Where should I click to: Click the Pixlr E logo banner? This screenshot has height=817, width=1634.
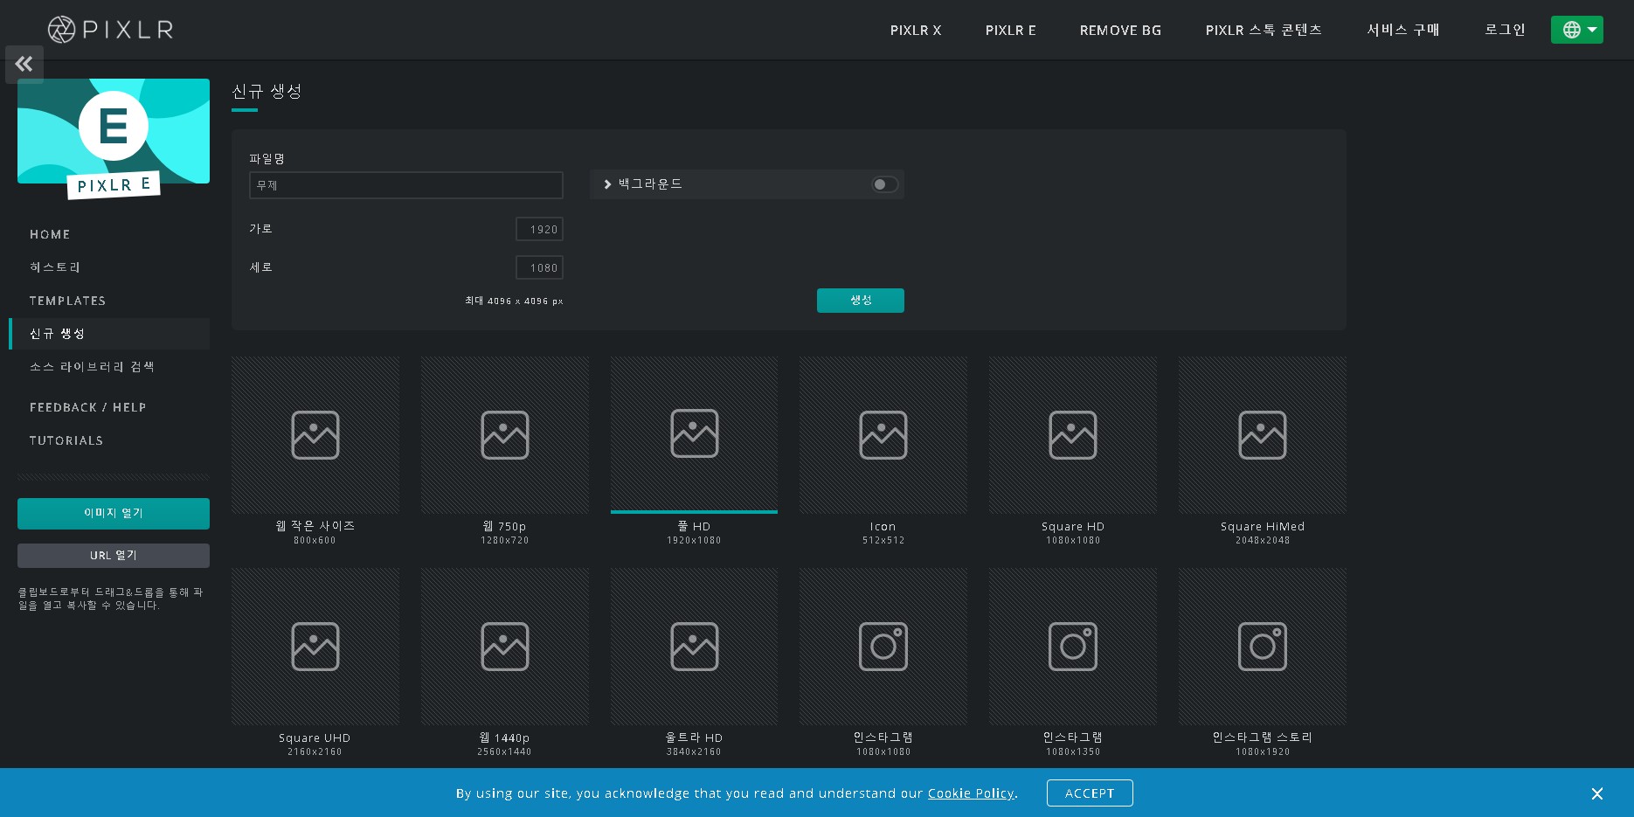[114, 139]
